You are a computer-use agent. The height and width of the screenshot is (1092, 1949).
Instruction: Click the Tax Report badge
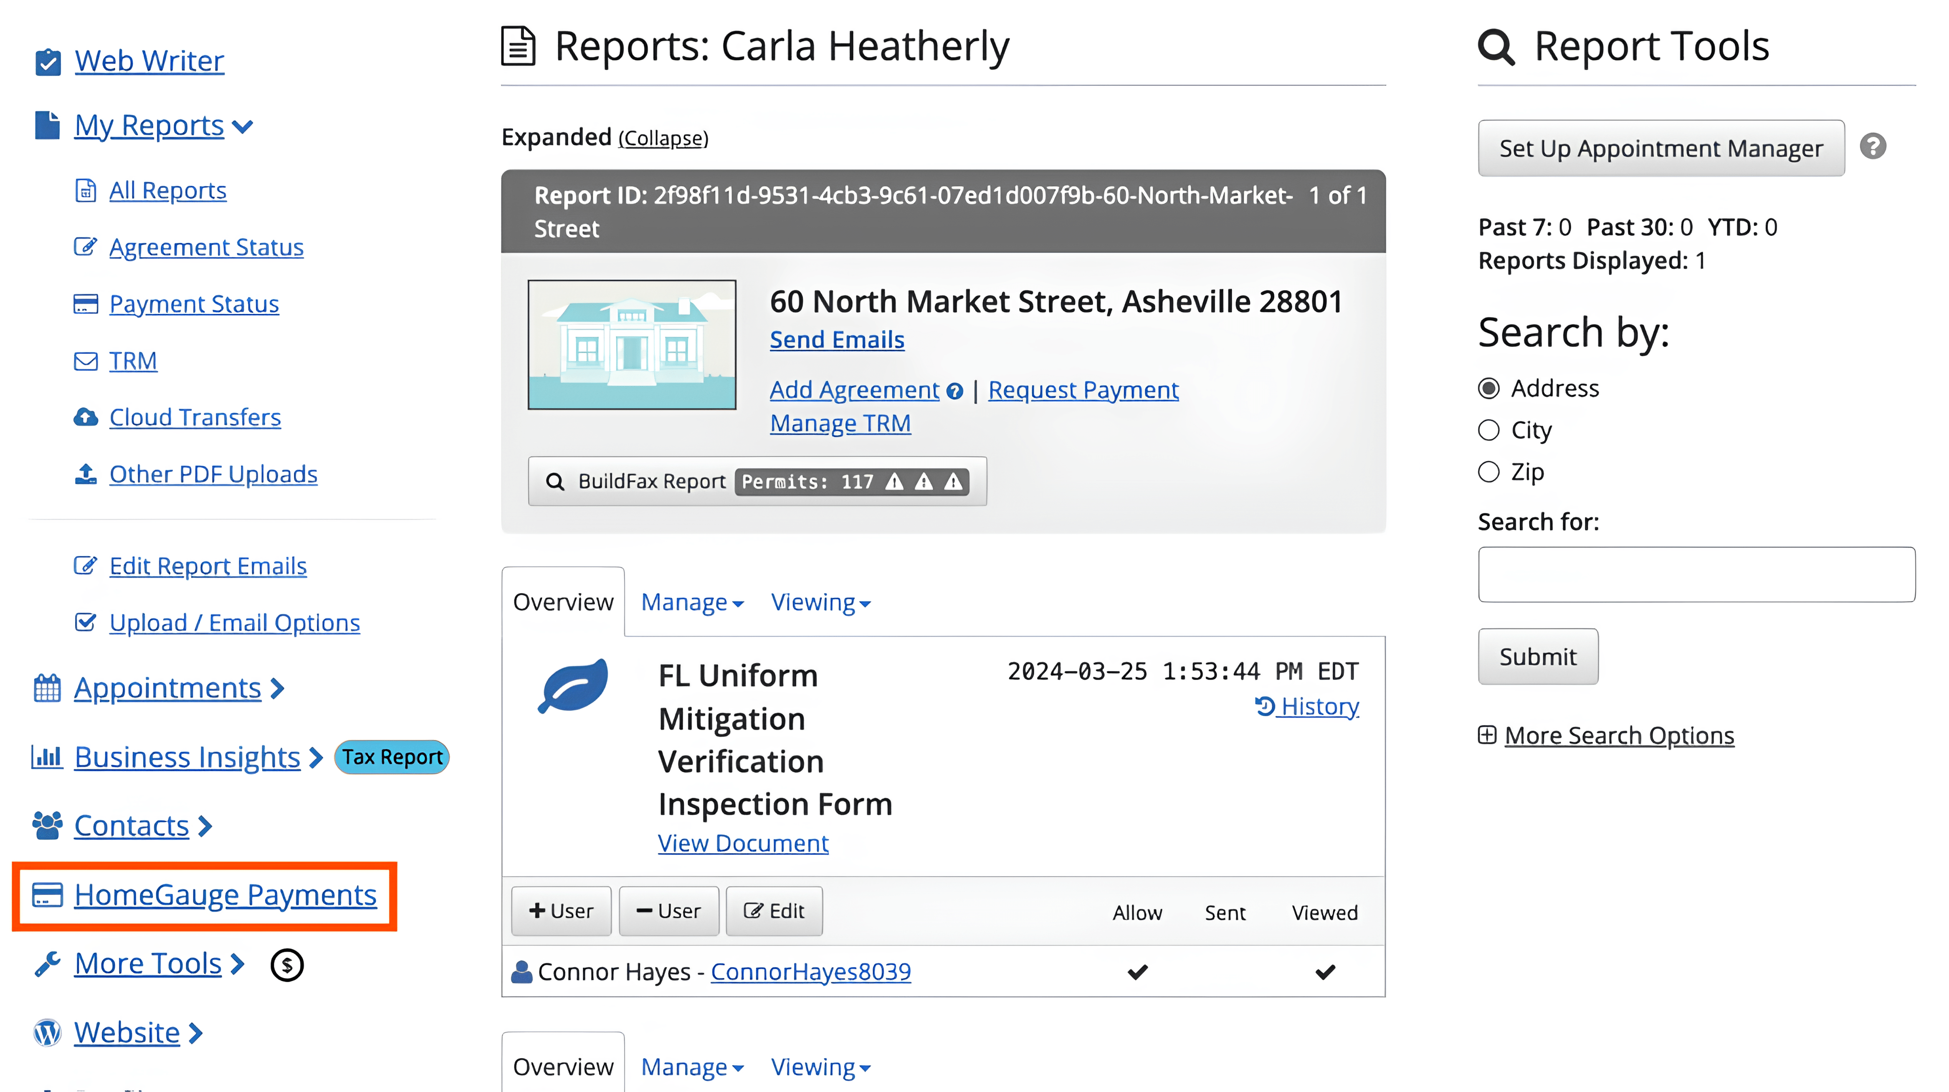[391, 757]
